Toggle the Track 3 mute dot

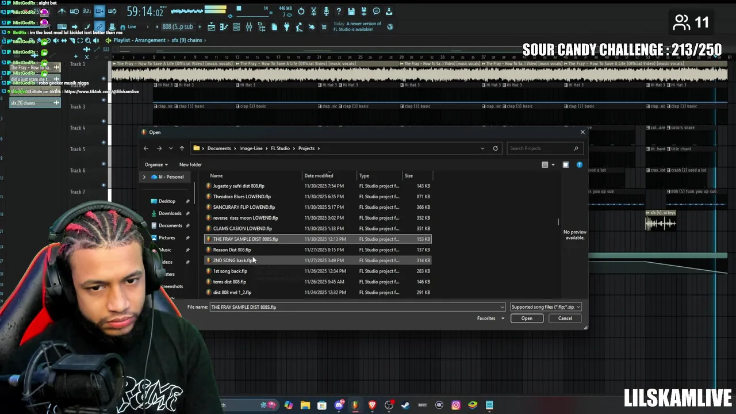pos(103,121)
